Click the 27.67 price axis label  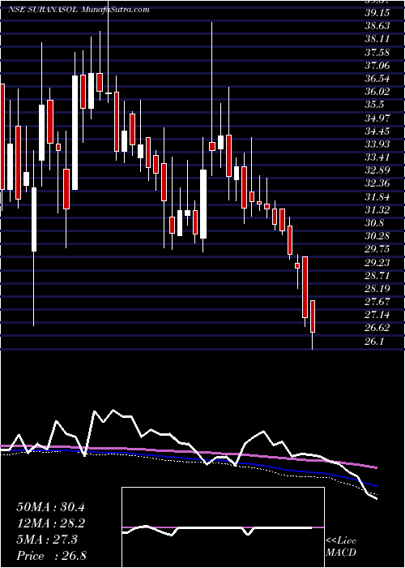377,301
